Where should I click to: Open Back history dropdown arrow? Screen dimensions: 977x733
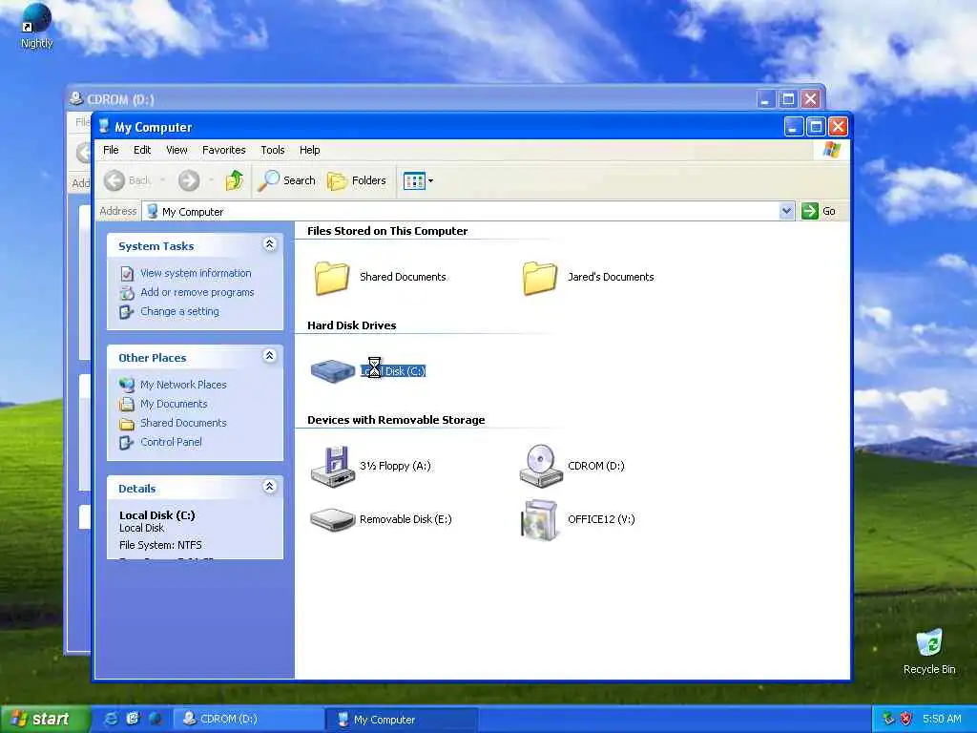(162, 180)
